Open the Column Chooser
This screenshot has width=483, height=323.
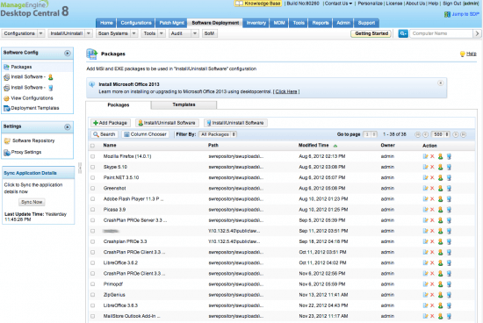coord(145,134)
